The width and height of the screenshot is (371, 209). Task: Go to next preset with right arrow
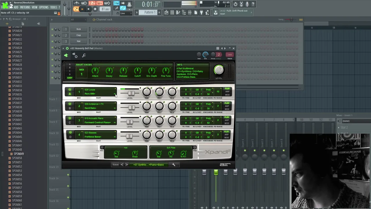[x=126, y=165]
